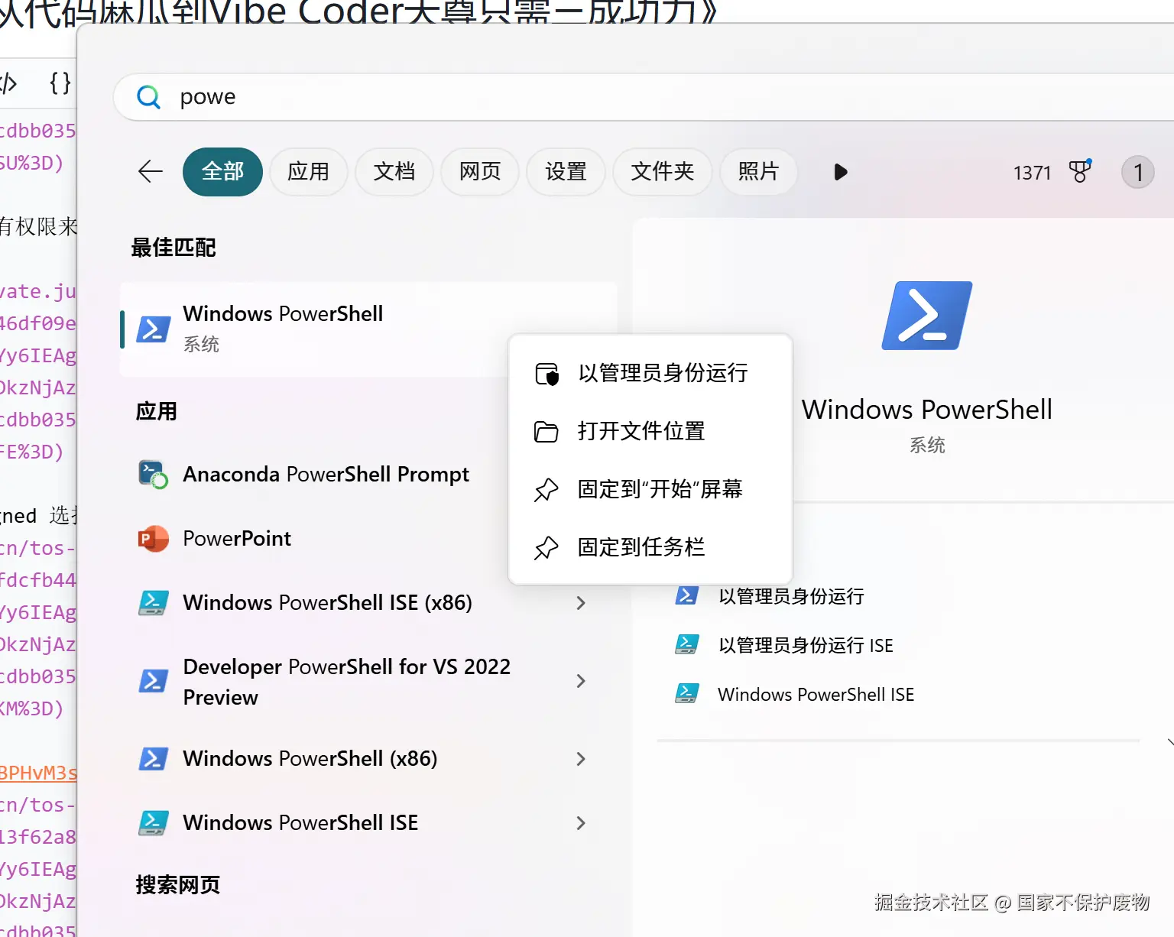
Task: Click the pin icon beside 固定到"开始"屏幕
Action: tap(546, 490)
